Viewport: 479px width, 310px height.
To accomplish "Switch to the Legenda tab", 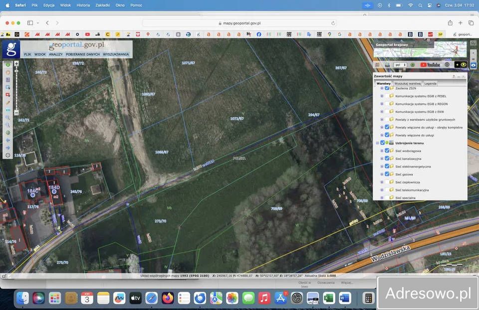I will pyautogui.click(x=431, y=84).
